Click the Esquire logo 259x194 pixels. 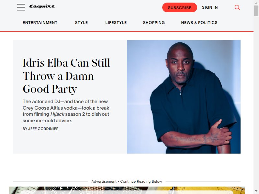pos(42,6)
